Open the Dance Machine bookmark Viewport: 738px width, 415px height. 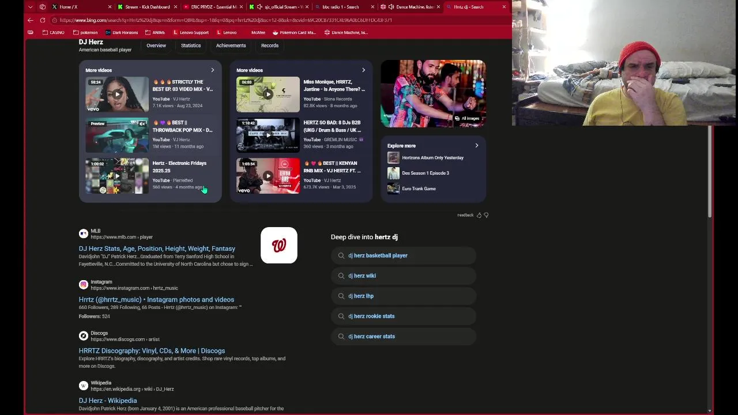pos(346,32)
